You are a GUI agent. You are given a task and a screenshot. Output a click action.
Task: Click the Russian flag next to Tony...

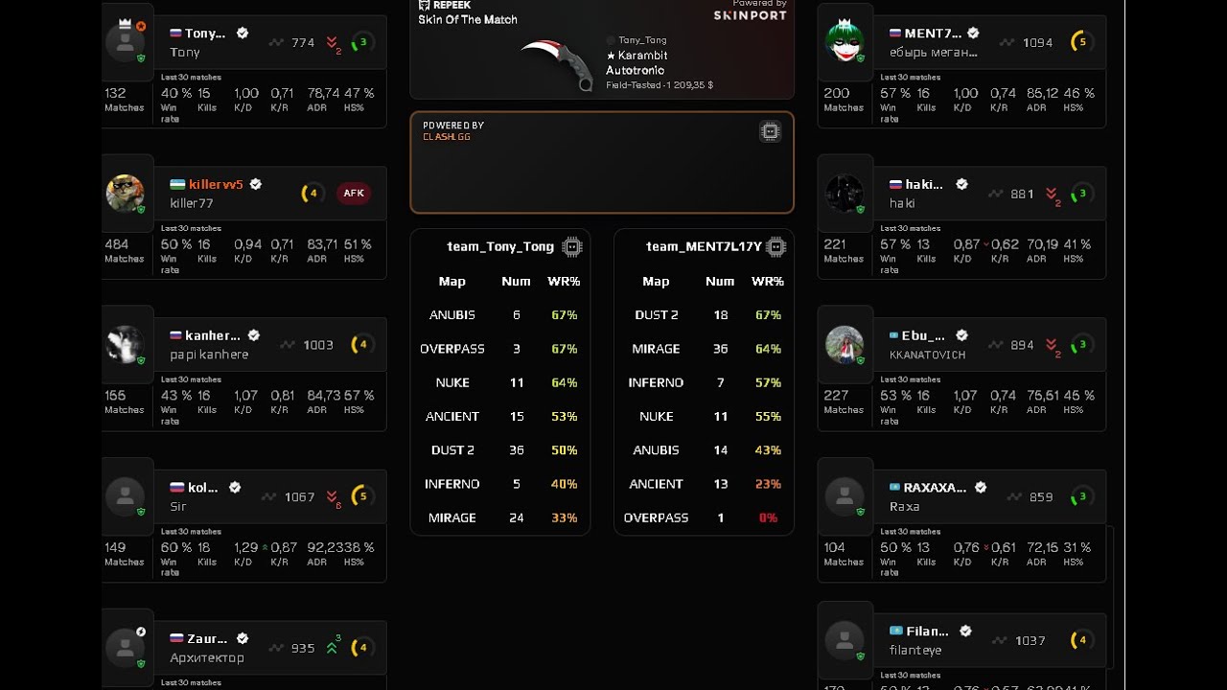pyautogui.click(x=176, y=33)
